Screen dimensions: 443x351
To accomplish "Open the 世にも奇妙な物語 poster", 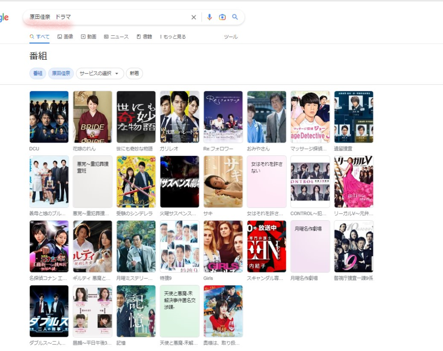I will pos(136,117).
